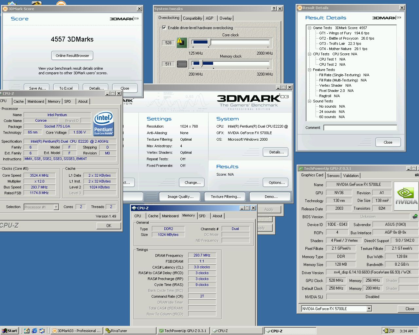This screenshot has width=419, height=335.
Task: Click the Texture Filtering button
Action: [226, 197]
